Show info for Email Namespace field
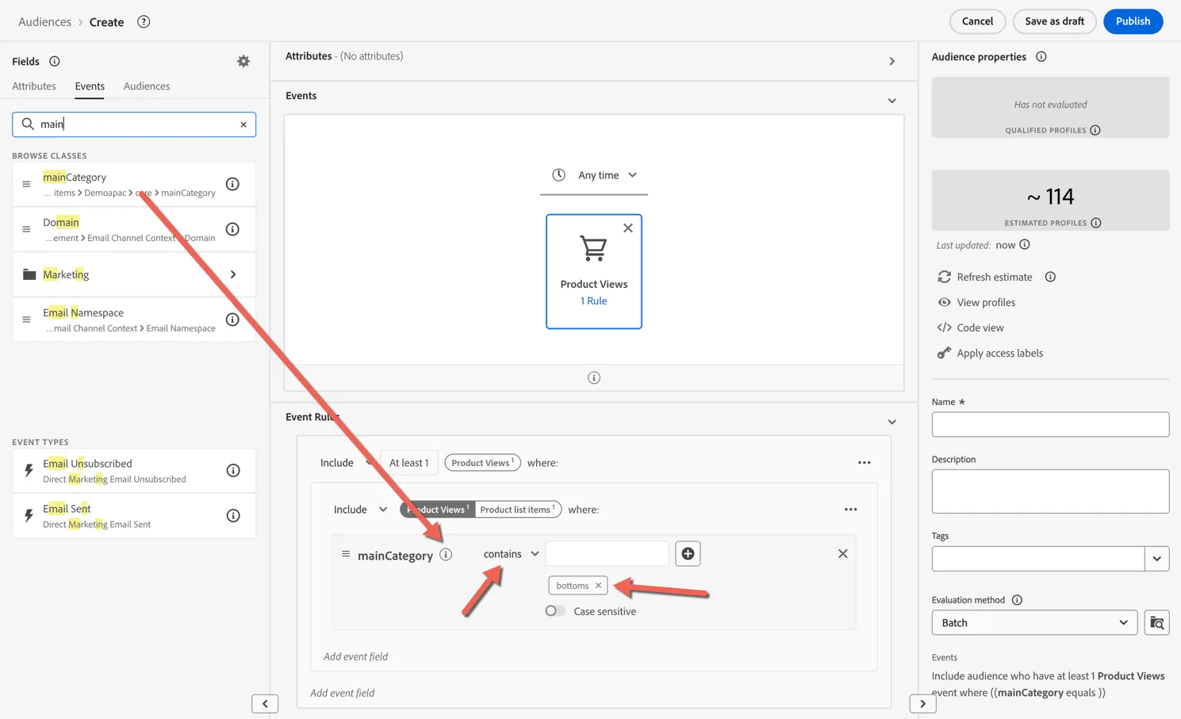1181x719 pixels. click(x=232, y=319)
